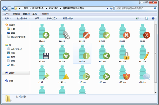This screenshot has width=159, height=105.
Task: Click the vertical scrollbar thumb
Action: coord(156,53)
